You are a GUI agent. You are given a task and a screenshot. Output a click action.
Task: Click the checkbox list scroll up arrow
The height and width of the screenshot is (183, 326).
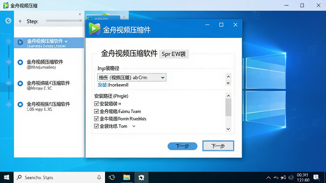pos(228,96)
